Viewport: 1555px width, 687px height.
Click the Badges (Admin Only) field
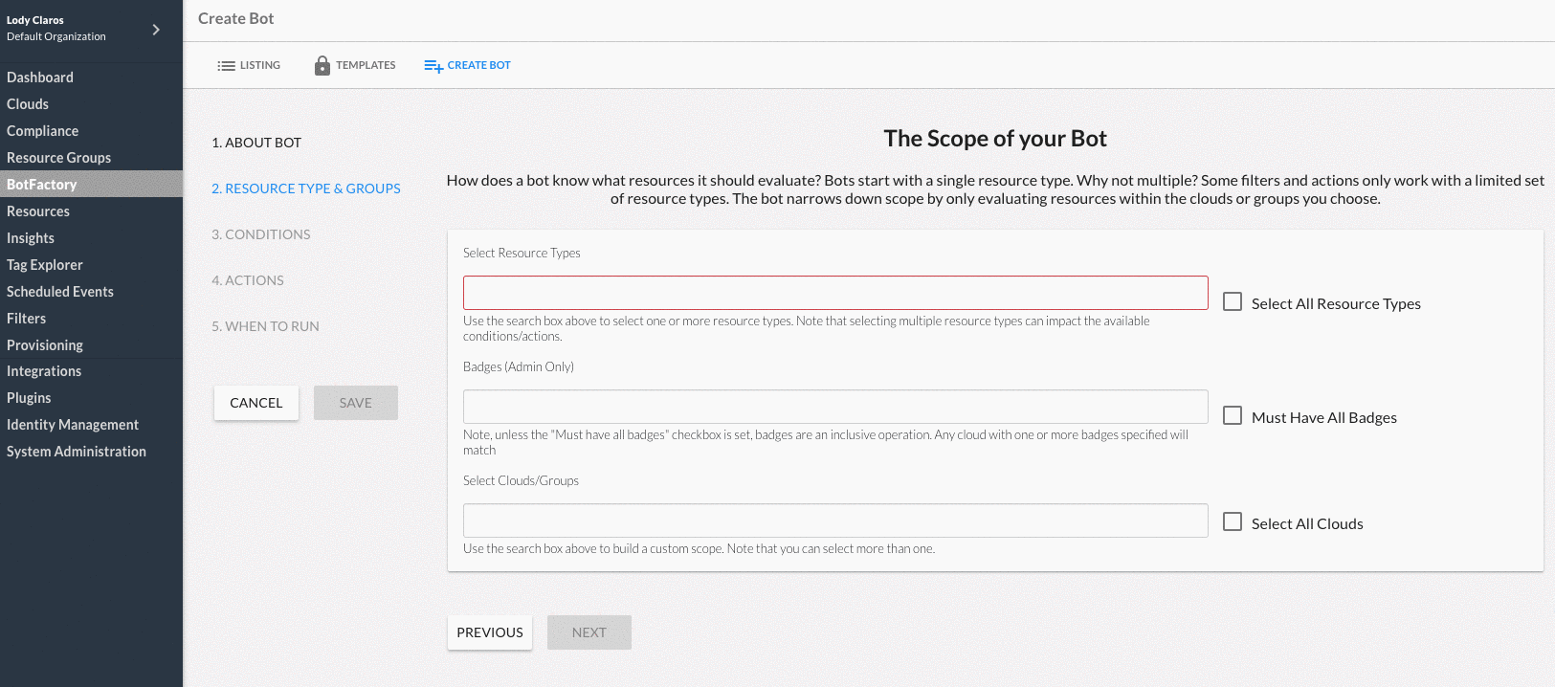click(835, 407)
